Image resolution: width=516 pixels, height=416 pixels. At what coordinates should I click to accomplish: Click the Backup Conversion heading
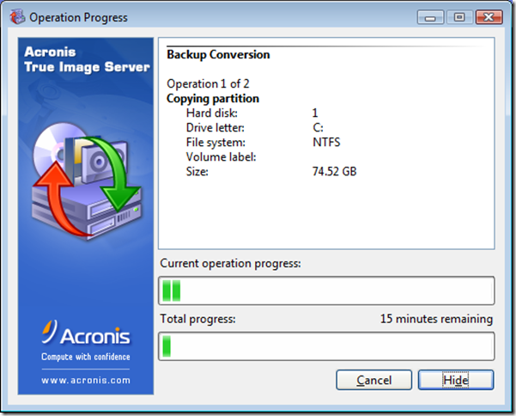218,55
